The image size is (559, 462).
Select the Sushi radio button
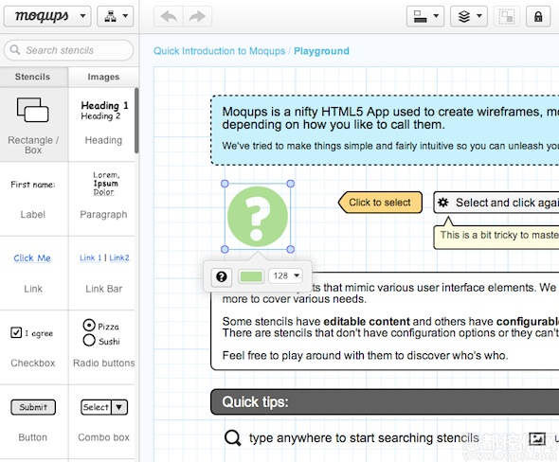pyautogui.click(x=89, y=340)
